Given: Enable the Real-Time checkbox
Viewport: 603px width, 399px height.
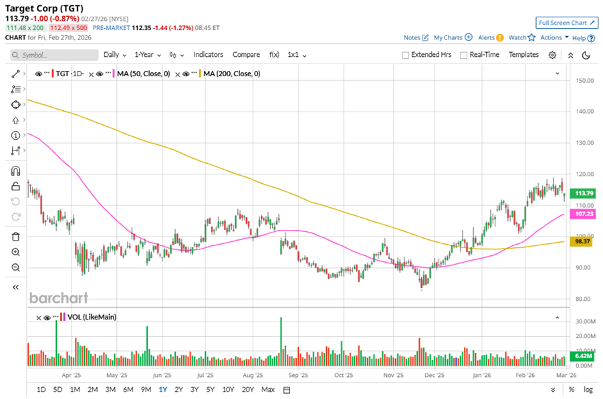Looking at the screenshot, I should click(x=464, y=55).
